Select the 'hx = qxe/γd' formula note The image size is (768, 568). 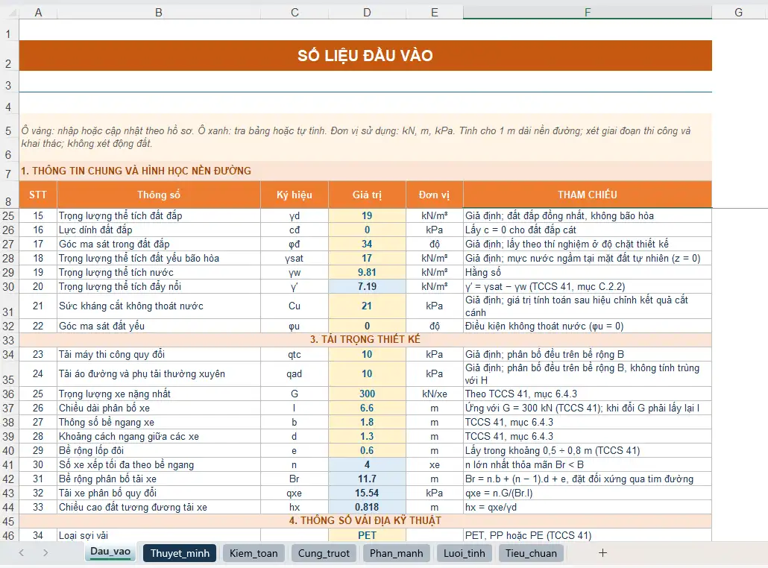pos(588,508)
